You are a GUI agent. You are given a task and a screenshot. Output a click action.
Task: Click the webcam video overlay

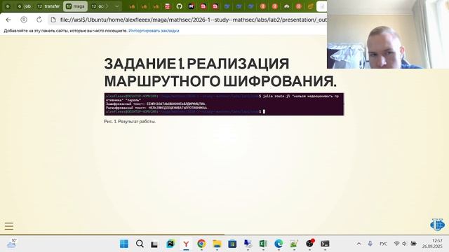point(388,34)
